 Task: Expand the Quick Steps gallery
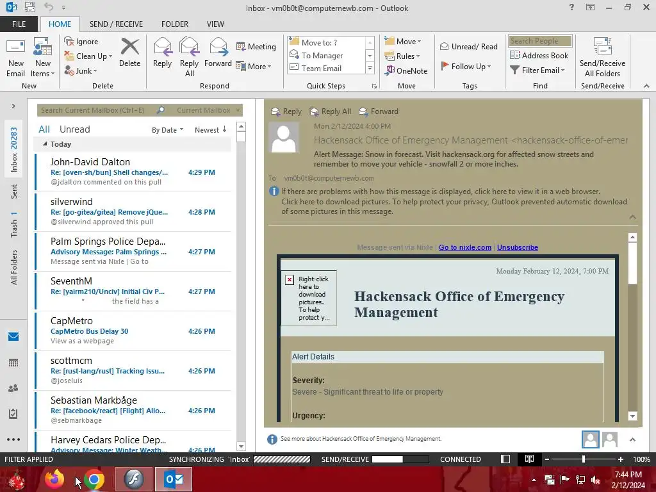pos(370,68)
